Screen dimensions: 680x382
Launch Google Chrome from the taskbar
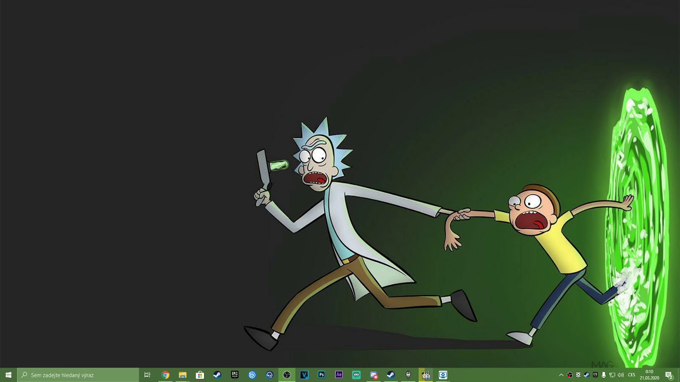point(165,375)
